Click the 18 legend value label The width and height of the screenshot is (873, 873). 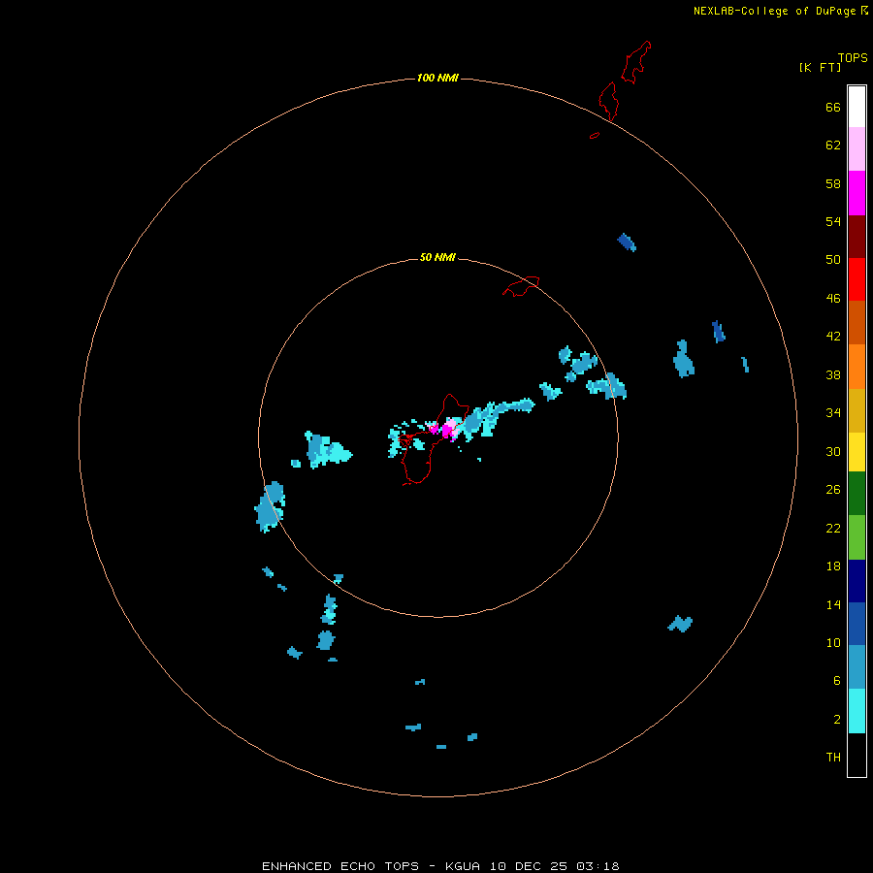click(833, 566)
